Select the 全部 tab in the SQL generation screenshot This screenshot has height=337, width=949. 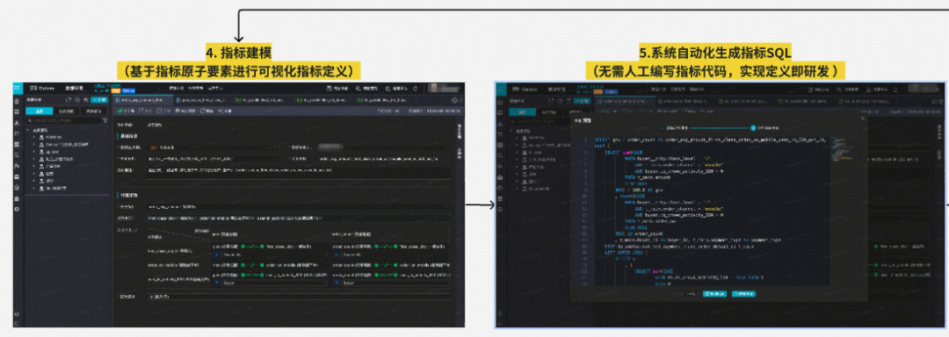pyautogui.click(x=522, y=111)
